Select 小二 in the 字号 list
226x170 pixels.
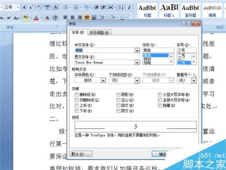click(x=181, y=59)
